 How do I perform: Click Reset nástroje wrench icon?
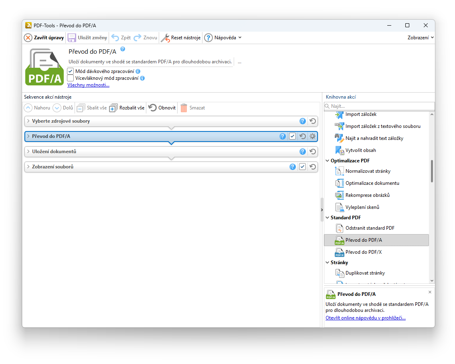point(165,38)
